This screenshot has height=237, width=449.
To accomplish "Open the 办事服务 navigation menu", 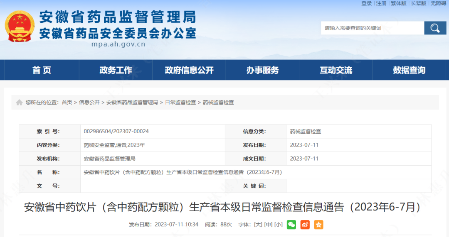I will pos(262,70).
